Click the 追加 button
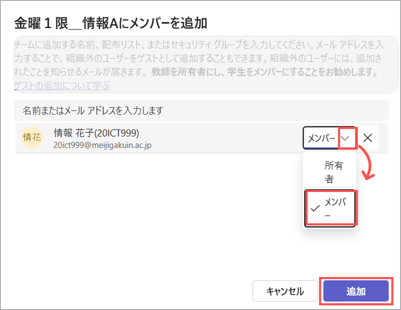Screen dimensions: 401x310 [356, 291]
